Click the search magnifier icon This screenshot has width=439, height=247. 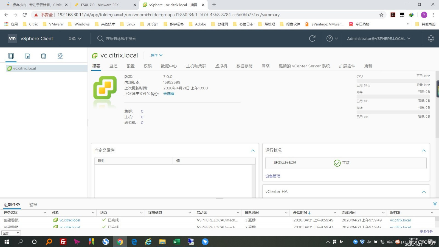(x=100, y=38)
